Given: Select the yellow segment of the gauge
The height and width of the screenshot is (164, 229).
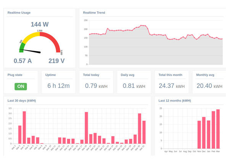Looking at the screenshot, I should 31,37.
